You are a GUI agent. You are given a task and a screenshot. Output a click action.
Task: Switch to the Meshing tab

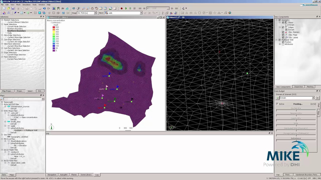click(x=310, y=87)
